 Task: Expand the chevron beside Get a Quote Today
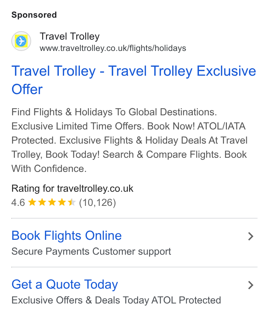[x=251, y=285]
